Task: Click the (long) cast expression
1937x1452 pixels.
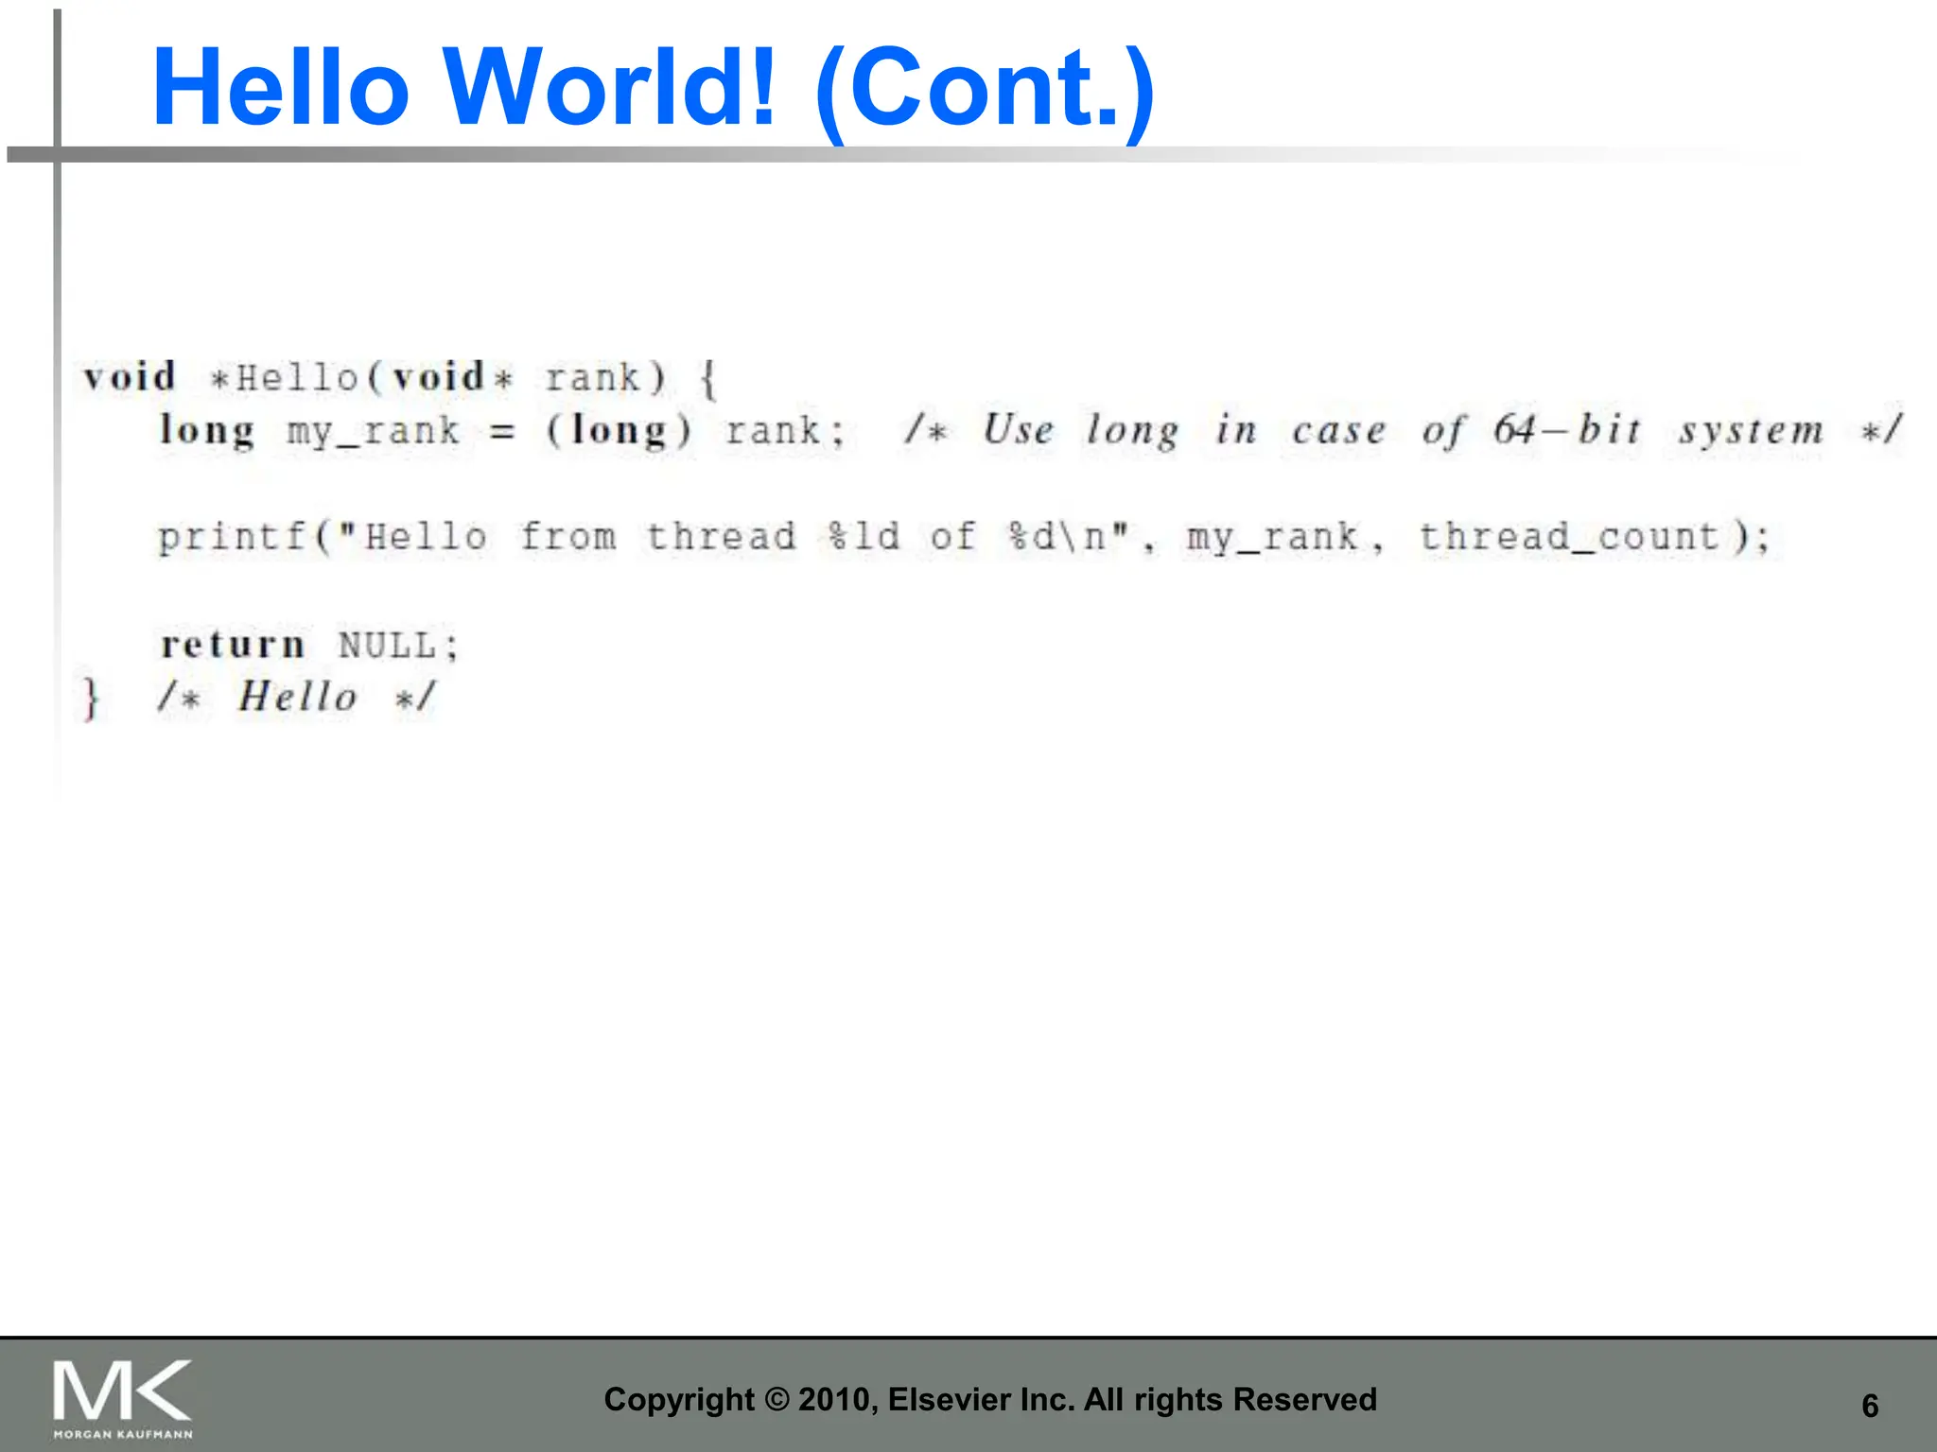Action: 619,432
